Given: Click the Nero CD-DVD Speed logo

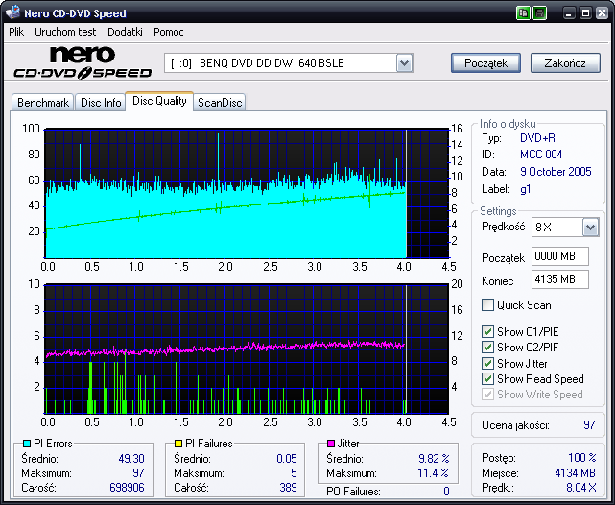Looking at the screenshot, I should 83,62.
